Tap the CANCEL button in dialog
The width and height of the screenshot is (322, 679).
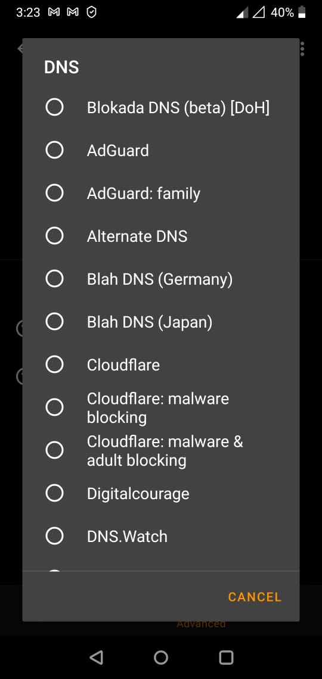[255, 597]
